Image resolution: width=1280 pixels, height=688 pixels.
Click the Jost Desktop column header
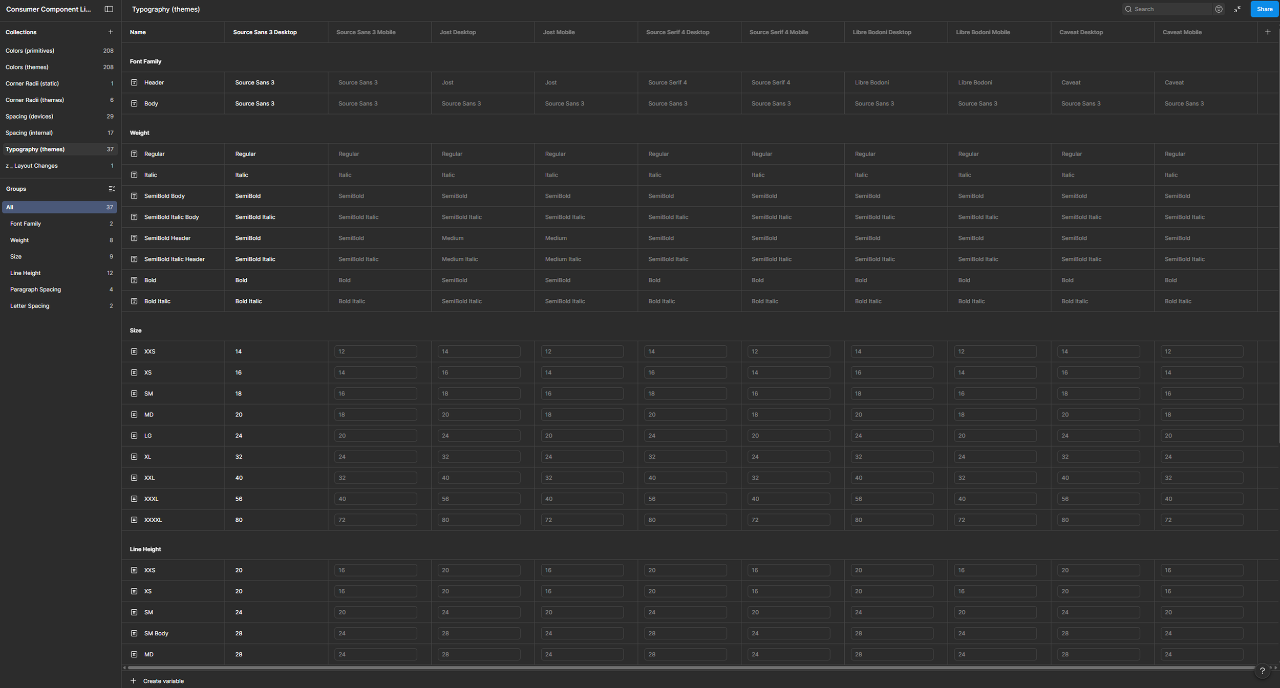pyautogui.click(x=457, y=32)
